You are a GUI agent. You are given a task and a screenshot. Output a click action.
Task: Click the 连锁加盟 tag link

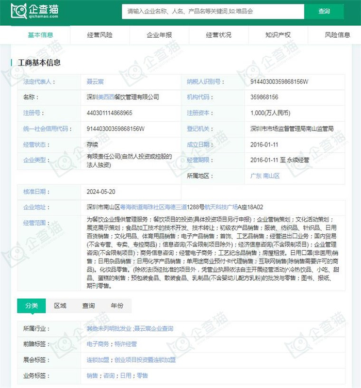coord(97,360)
